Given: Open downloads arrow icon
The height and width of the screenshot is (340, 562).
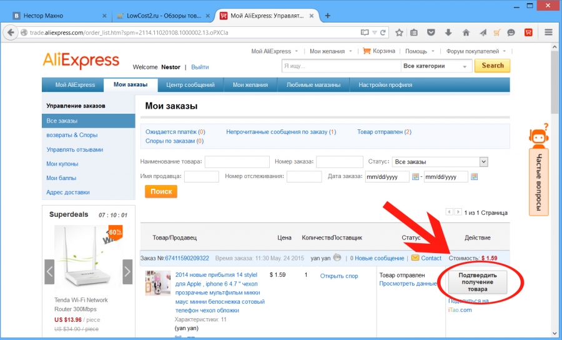Looking at the screenshot, I should pos(448,32).
